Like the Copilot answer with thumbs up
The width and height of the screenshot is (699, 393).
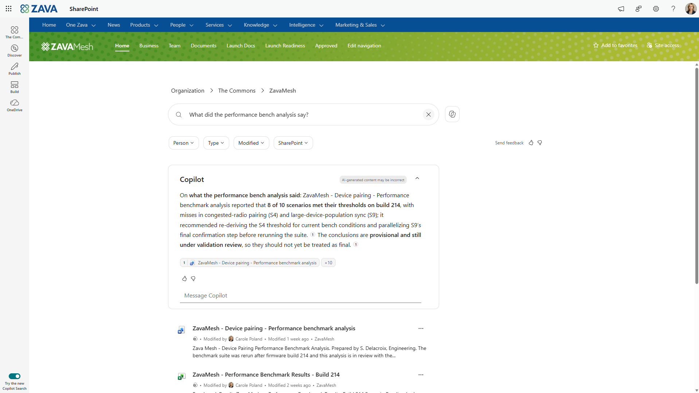(184, 279)
